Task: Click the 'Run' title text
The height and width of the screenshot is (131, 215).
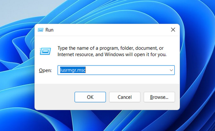Action: pyautogui.click(x=49, y=30)
